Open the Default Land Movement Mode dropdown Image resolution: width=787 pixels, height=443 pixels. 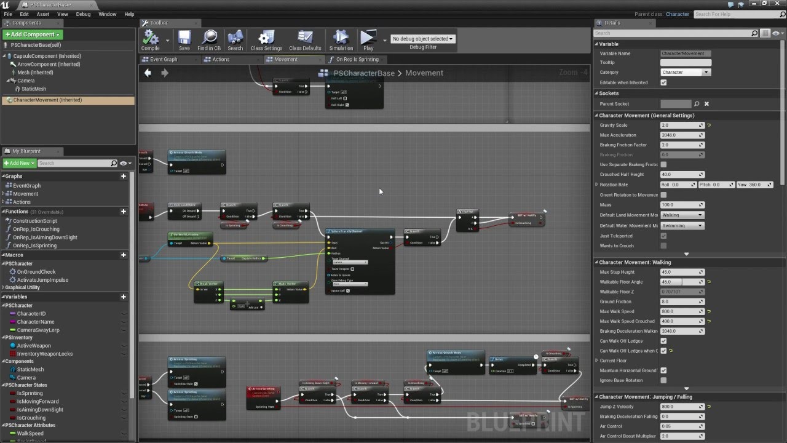[682, 215]
